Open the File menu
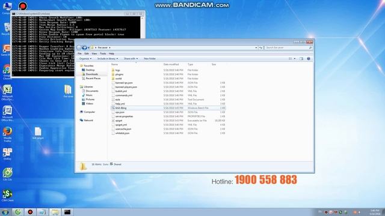Viewport: 385px width, 216px height. [x=79, y=53]
